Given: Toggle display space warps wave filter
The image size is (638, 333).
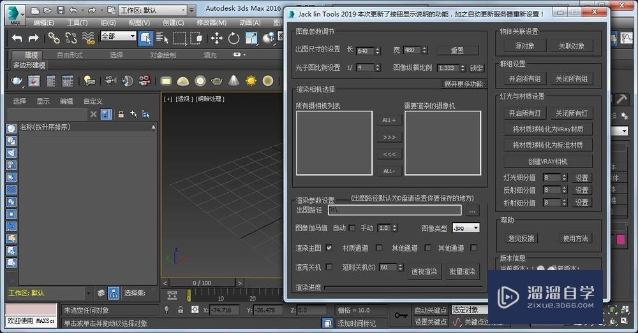Looking at the screenshot, I should (11, 189).
